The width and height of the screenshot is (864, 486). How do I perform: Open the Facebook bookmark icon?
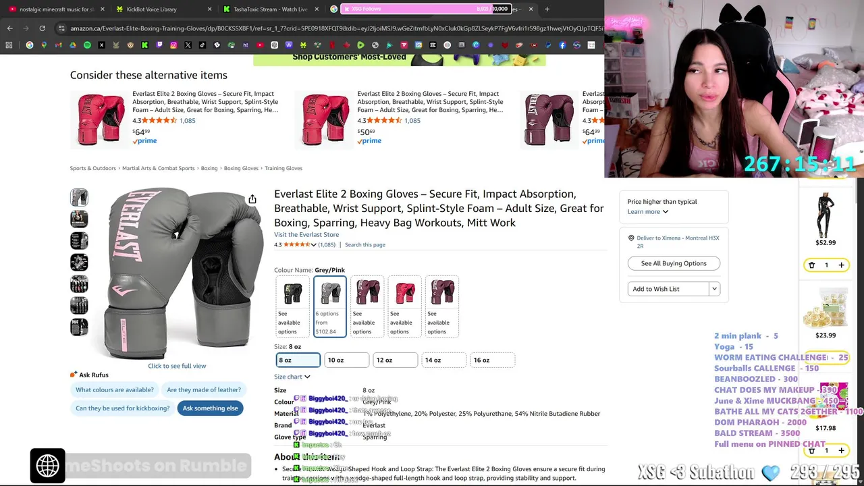562,45
